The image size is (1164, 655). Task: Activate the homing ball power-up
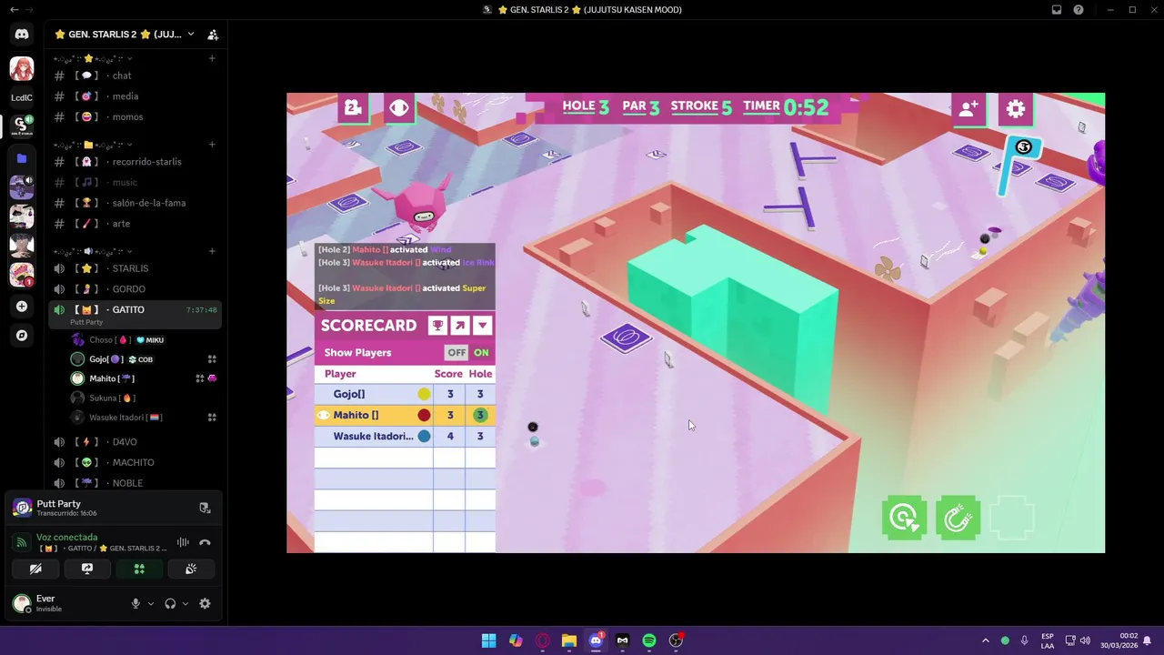904,519
